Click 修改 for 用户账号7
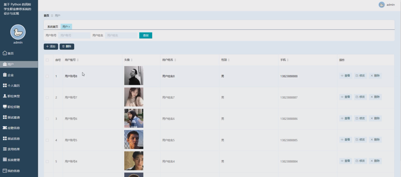The height and width of the screenshot is (177, 401). (361, 97)
